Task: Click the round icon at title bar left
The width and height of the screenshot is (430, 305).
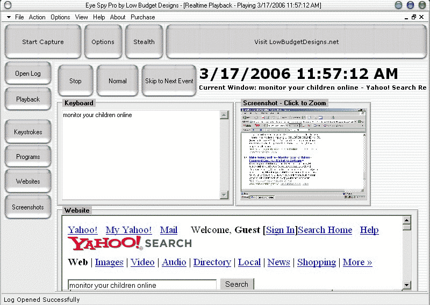Action: click(x=8, y=5)
